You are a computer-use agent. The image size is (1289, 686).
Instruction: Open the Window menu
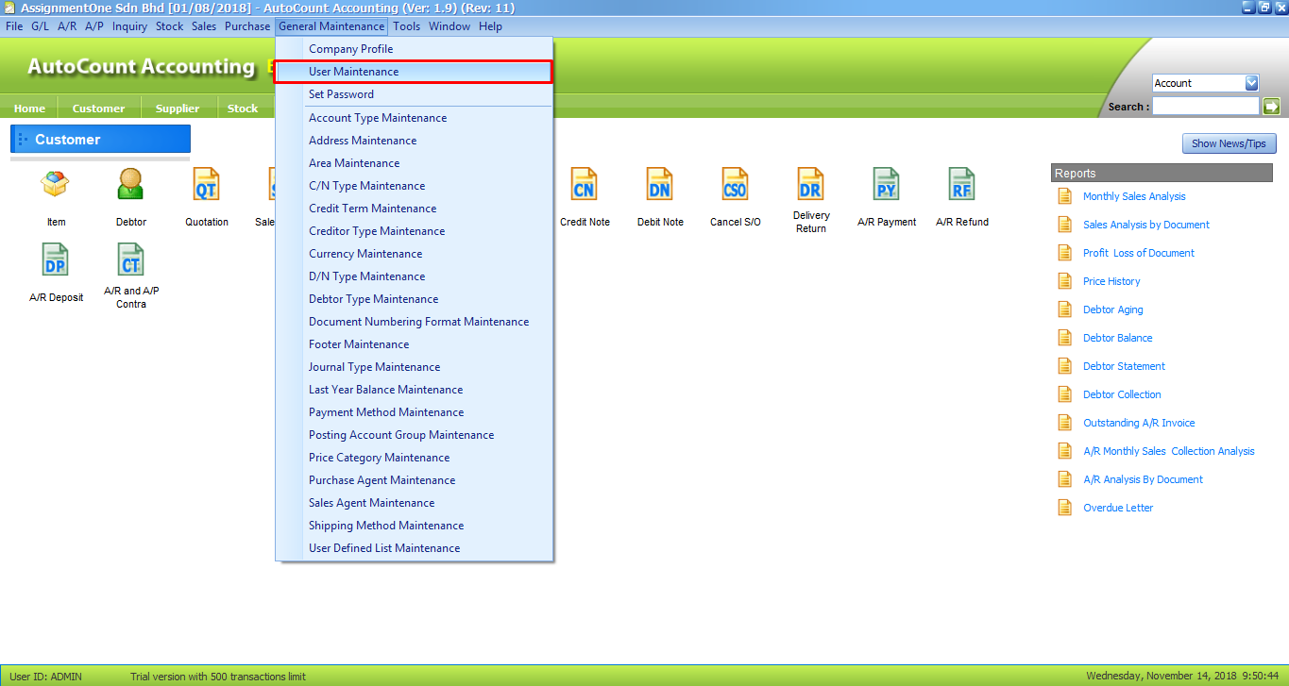449,26
